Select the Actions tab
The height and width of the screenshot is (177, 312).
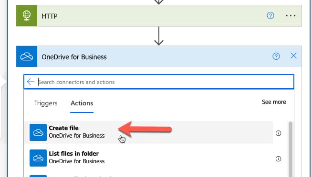82,103
